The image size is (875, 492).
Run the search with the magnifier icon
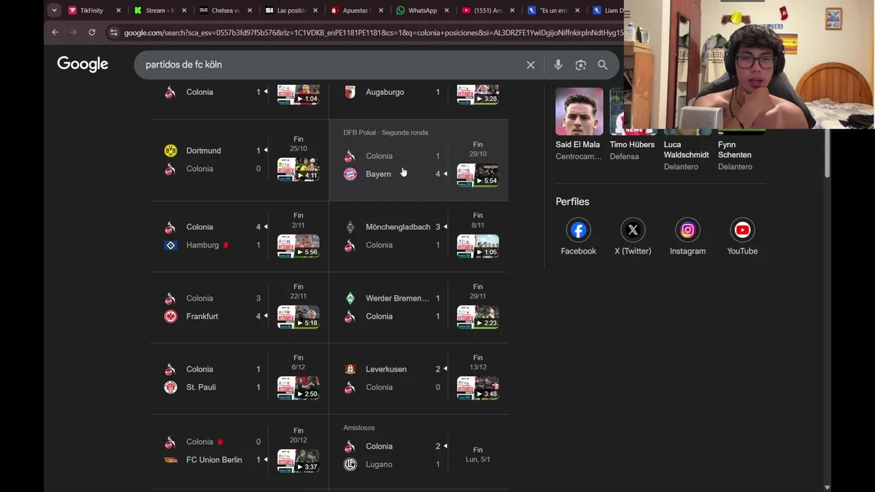pos(602,65)
